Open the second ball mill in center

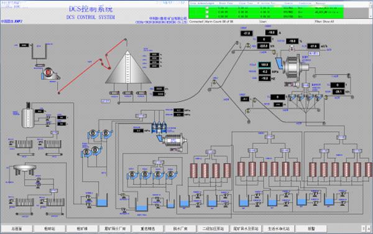(x=174, y=142)
